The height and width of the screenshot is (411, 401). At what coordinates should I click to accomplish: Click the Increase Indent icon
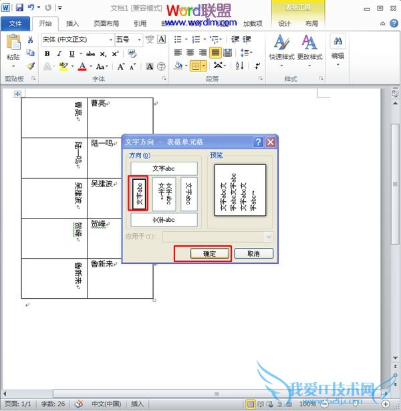pos(247,39)
